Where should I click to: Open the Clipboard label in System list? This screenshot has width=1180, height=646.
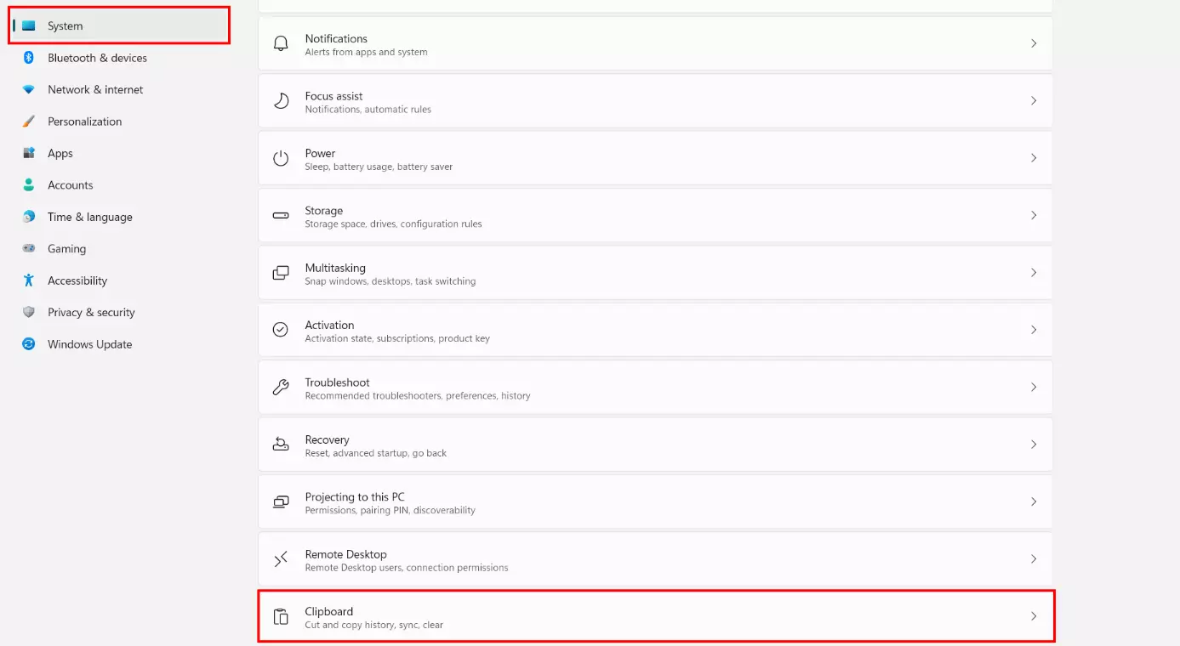tap(328, 612)
